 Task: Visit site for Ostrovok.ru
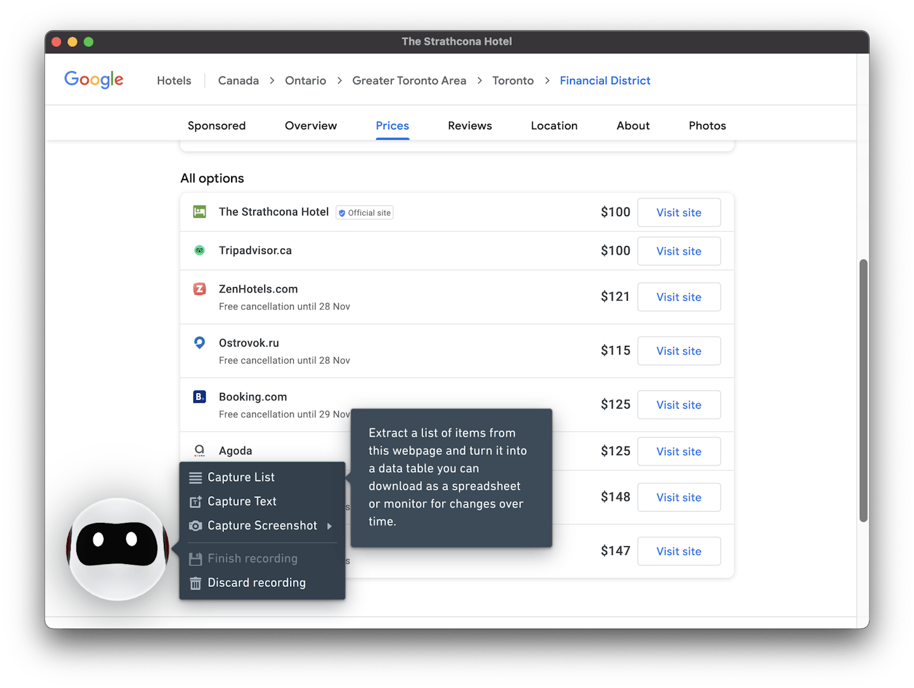pos(679,351)
